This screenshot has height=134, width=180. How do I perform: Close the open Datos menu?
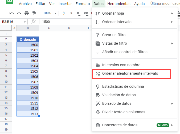(x=99, y=4)
